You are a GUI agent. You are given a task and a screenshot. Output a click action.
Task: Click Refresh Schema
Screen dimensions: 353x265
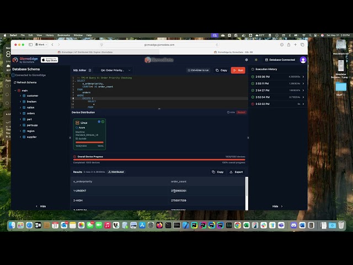25,82
